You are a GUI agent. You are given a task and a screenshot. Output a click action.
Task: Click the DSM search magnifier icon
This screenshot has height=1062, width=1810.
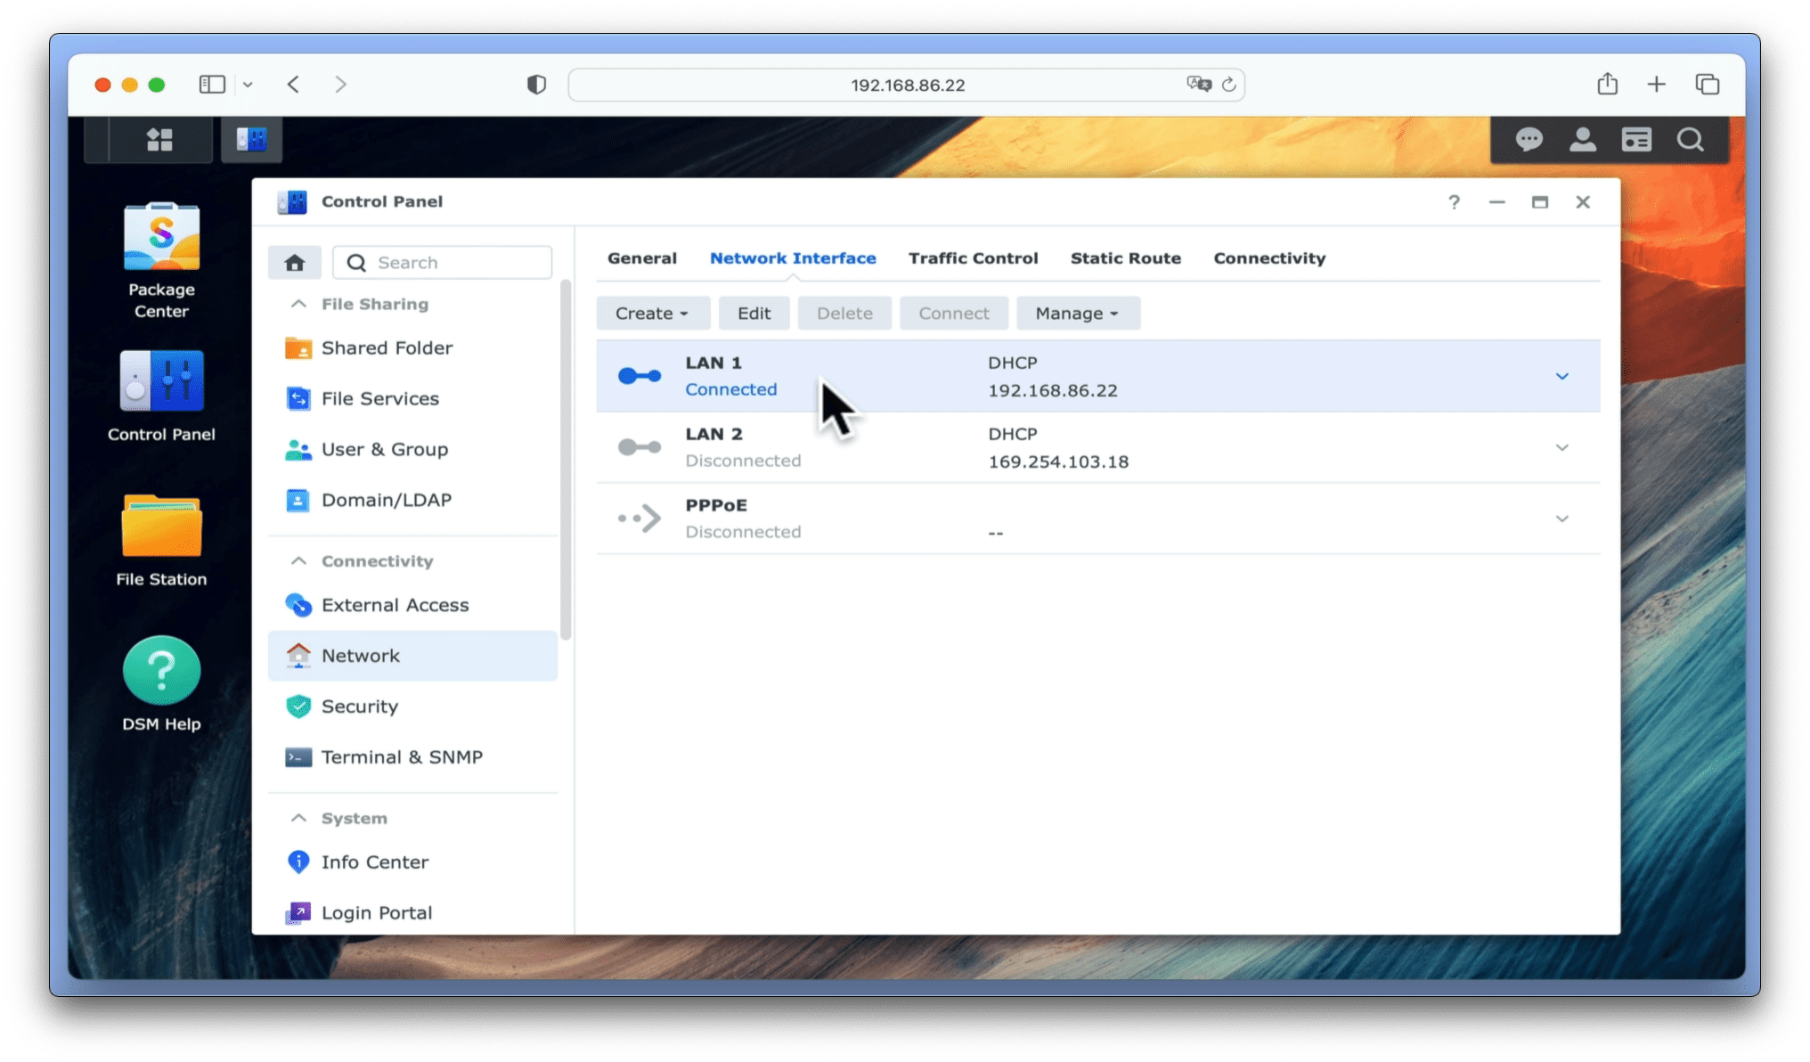1690,139
